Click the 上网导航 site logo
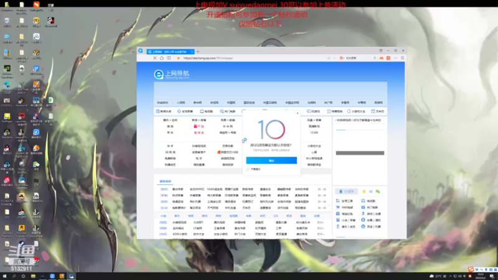This screenshot has width=498, height=280. [x=172, y=74]
